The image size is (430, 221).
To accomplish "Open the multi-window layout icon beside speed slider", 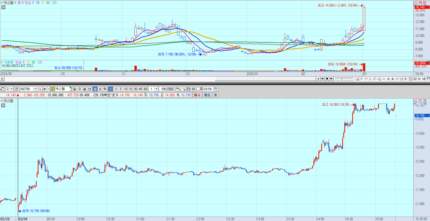I will (x=357, y=79).
